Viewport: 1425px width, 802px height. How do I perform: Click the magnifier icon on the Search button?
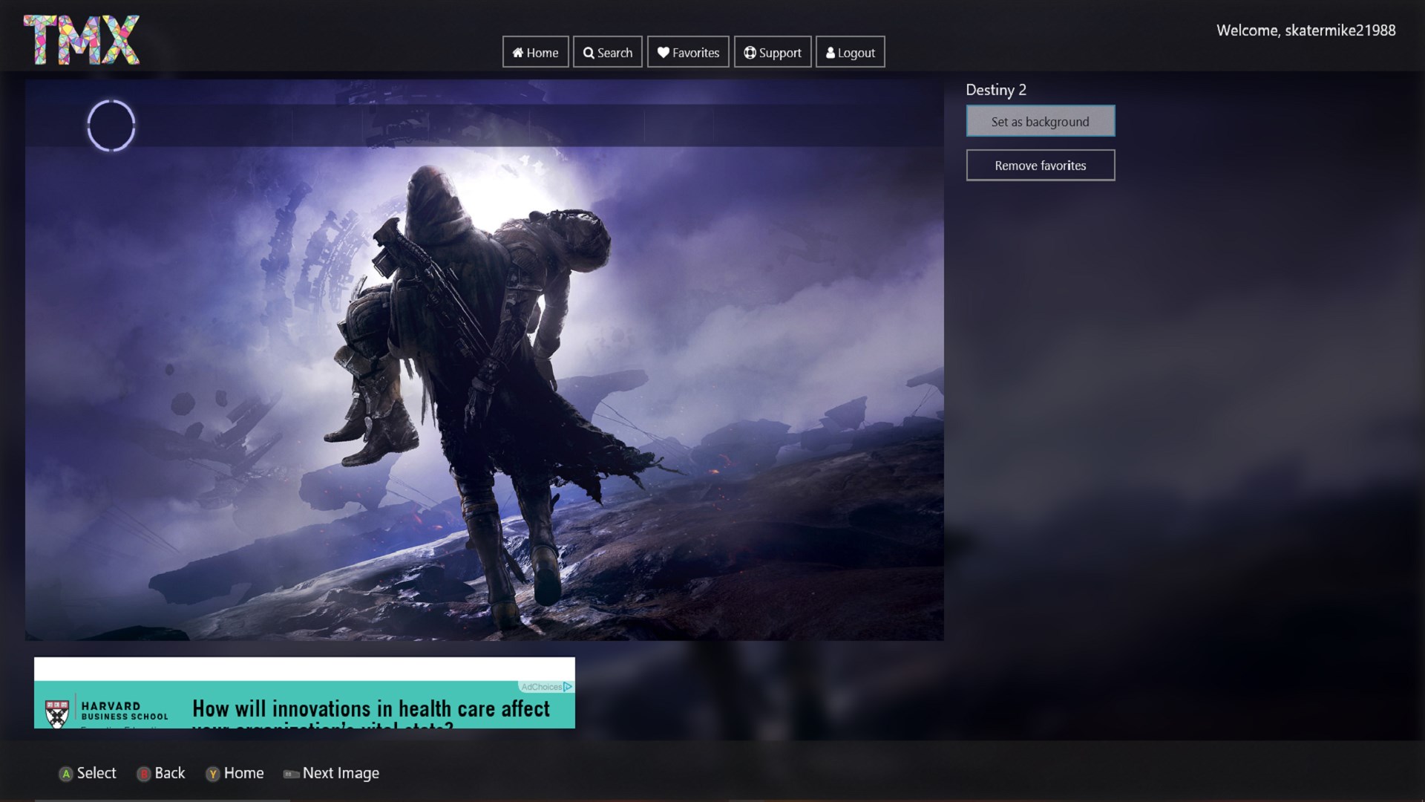pos(589,53)
